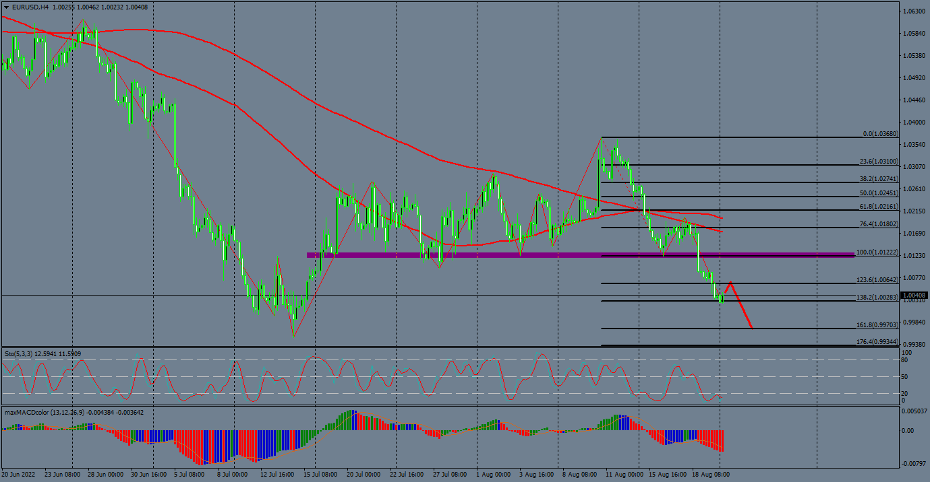The height and width of the screenshot is (482, 930).
Task: Click the 123.6 (1.00642) extension label
Action: click(877, 279)
